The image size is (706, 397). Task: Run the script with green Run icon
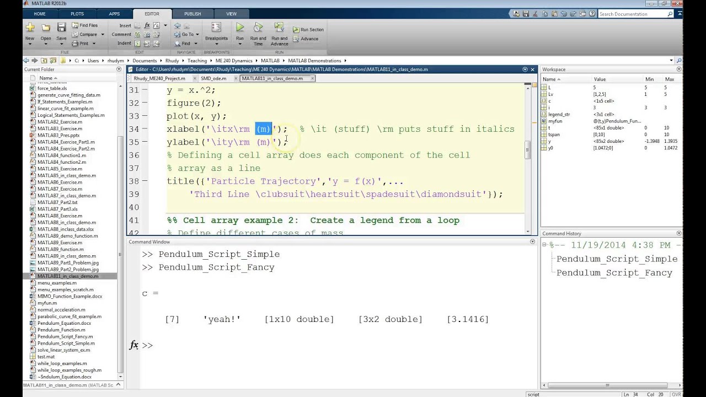coord(240,27)
